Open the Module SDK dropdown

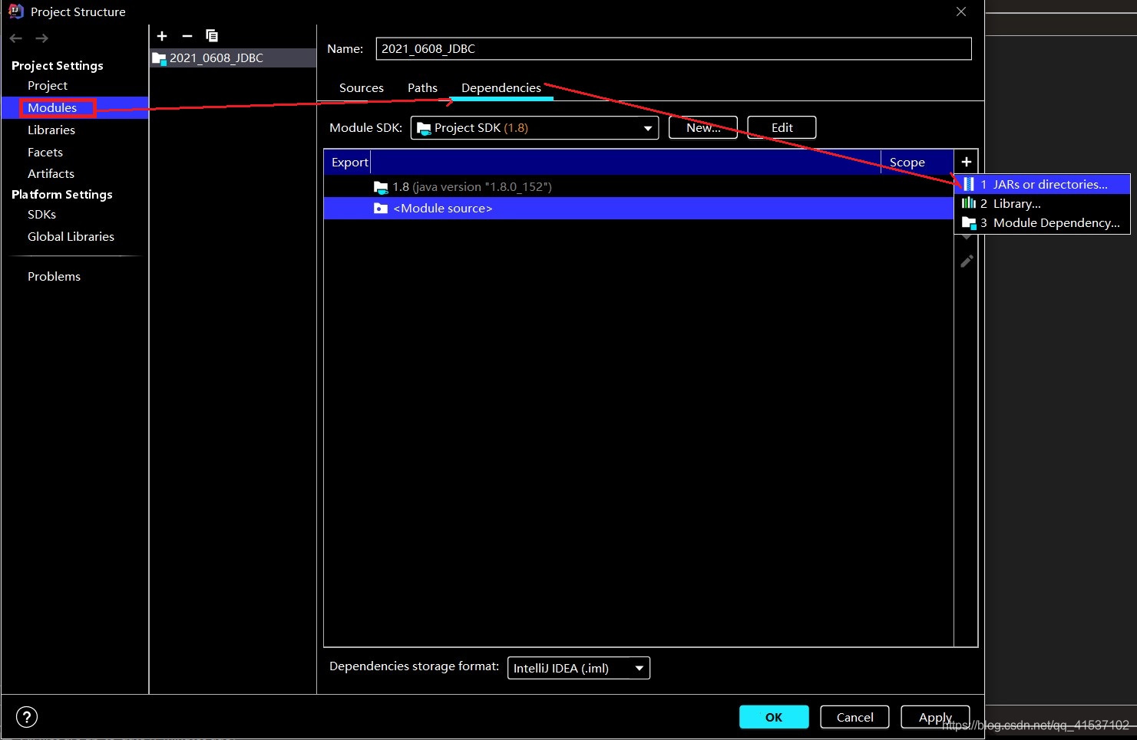click(x=534, y=127)
